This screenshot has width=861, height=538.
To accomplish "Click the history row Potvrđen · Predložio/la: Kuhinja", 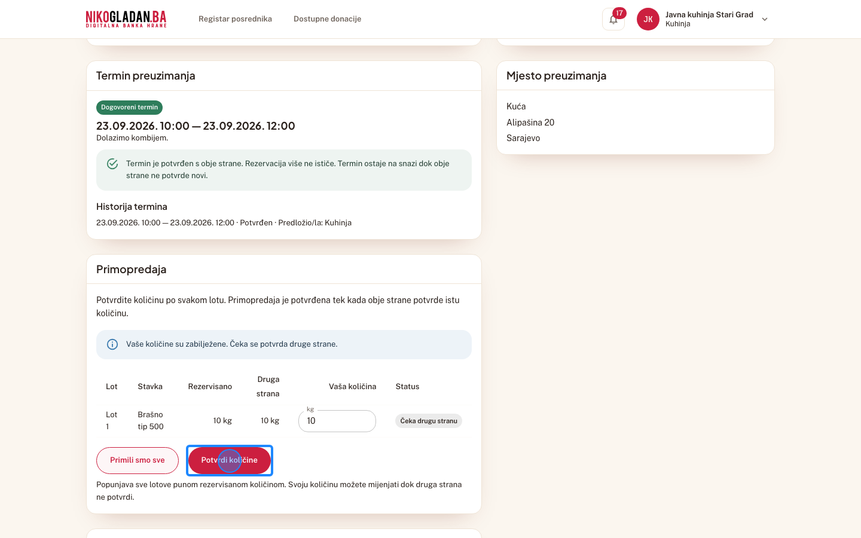I will 224,223.
